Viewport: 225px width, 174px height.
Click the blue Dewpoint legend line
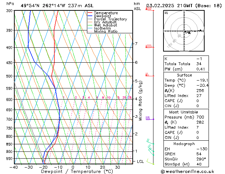pyautogui.click(x=90, y=16)
